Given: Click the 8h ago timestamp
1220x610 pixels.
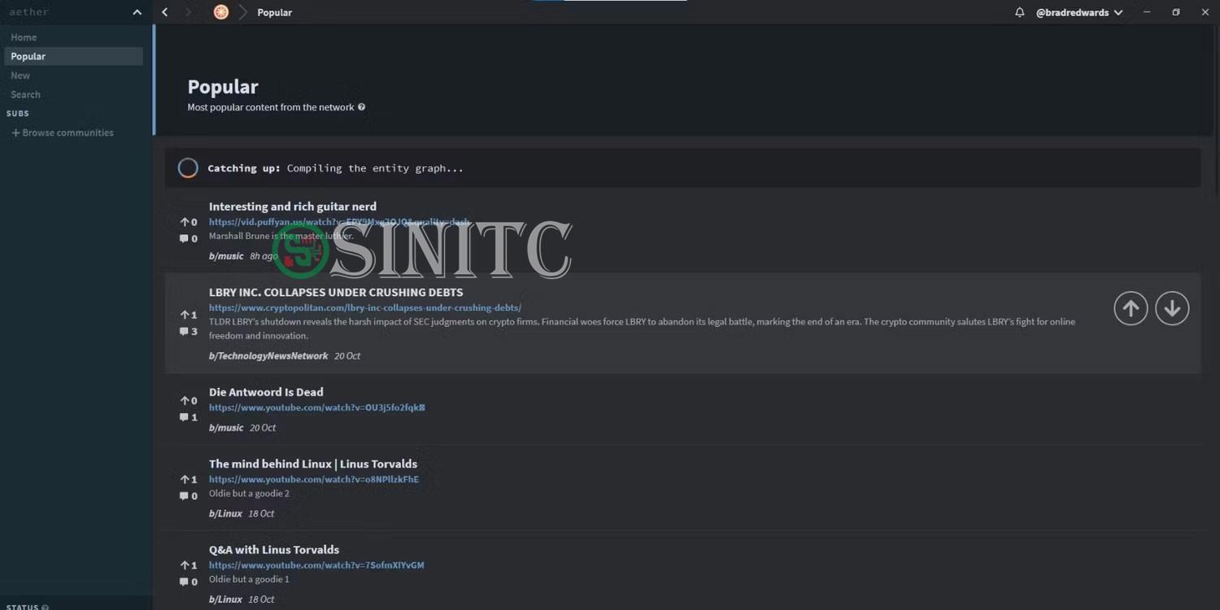Looking at the screenshot, I should [x=264, y=256].
